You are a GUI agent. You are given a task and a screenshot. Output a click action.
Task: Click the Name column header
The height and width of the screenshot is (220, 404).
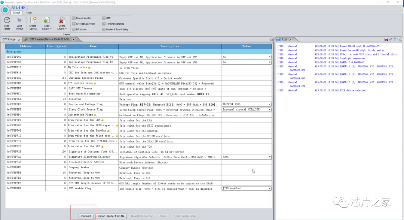[93, 46]
